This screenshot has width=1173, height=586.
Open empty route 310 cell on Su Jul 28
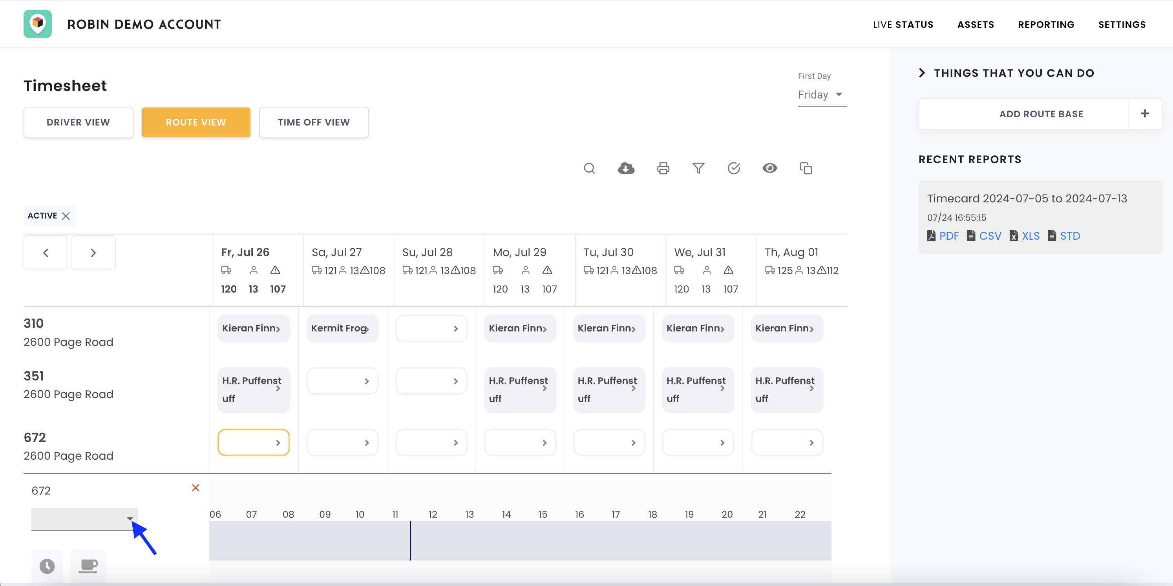click(431, 328)
